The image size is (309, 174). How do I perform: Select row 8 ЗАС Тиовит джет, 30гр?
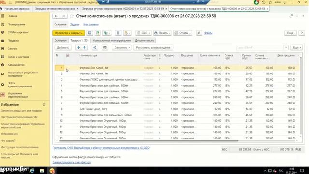(x=177, y=109)
